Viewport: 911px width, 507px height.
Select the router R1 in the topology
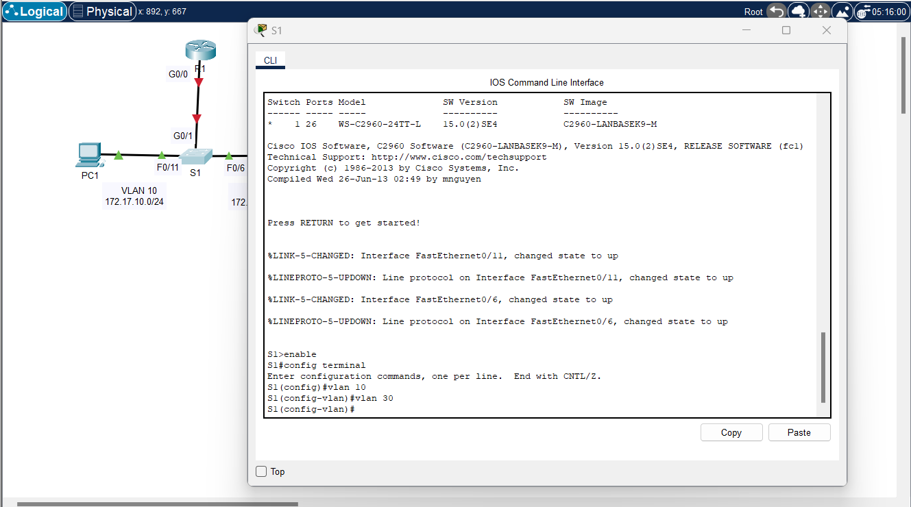(x=199, y=49)
